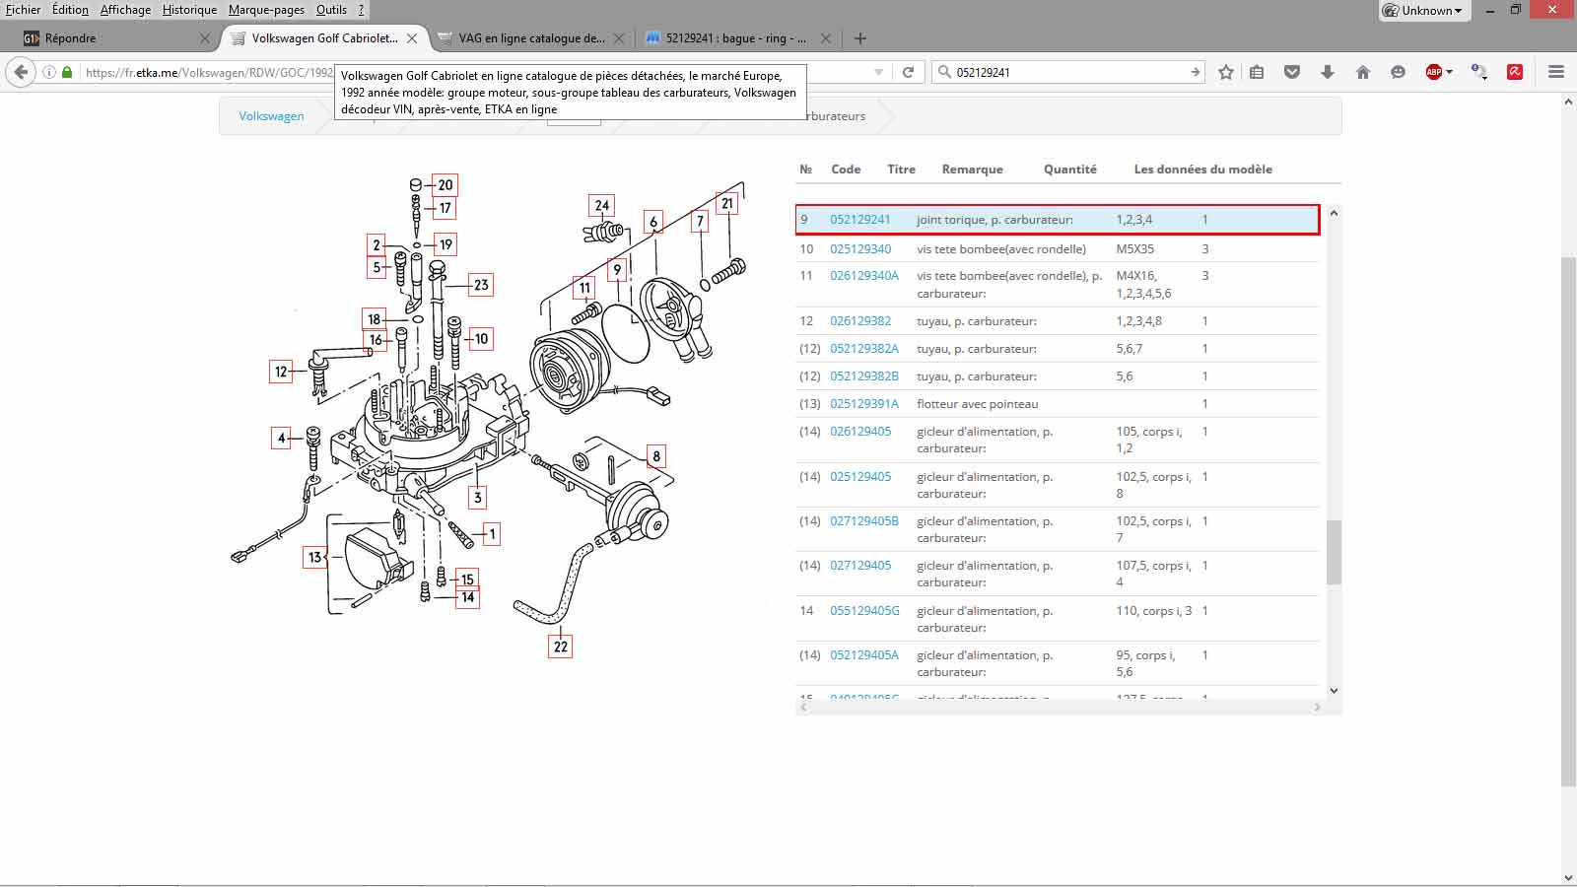Open the Firefox hamburger menu

[x=1556, y=72]
